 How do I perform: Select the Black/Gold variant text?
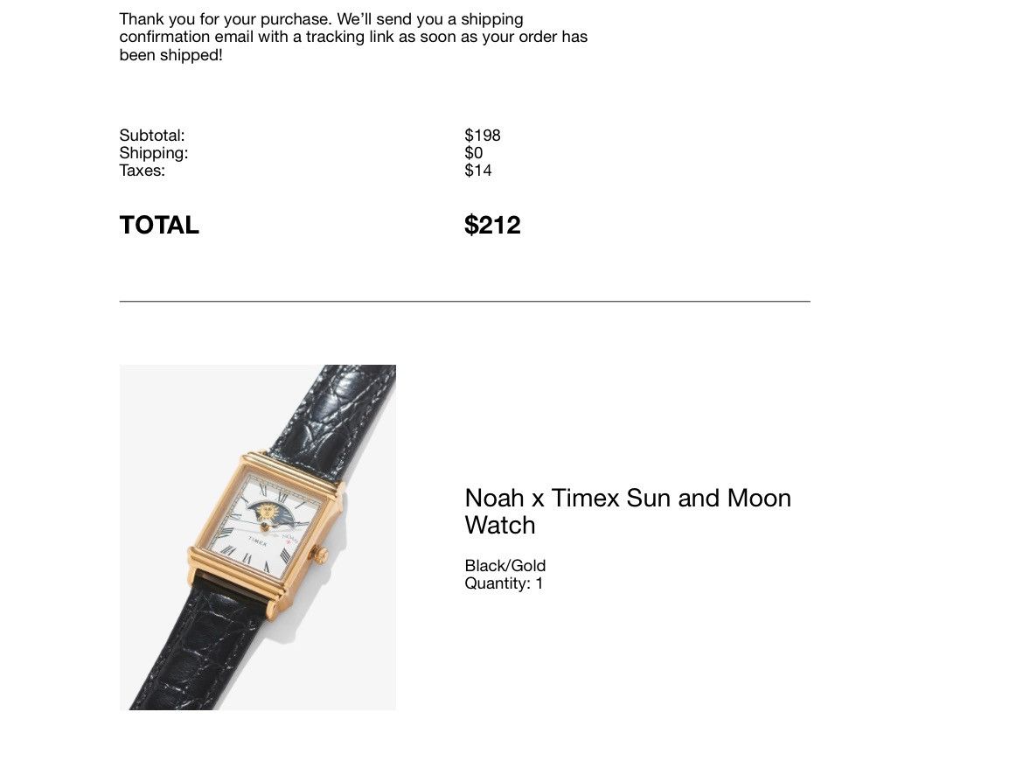(x=505, y=566)
